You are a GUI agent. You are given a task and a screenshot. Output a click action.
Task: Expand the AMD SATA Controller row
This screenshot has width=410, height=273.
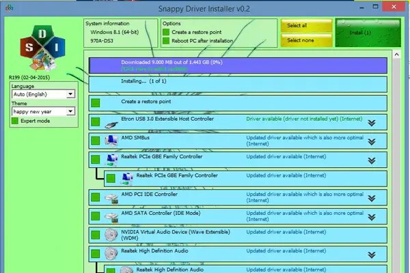coord(372,217)
